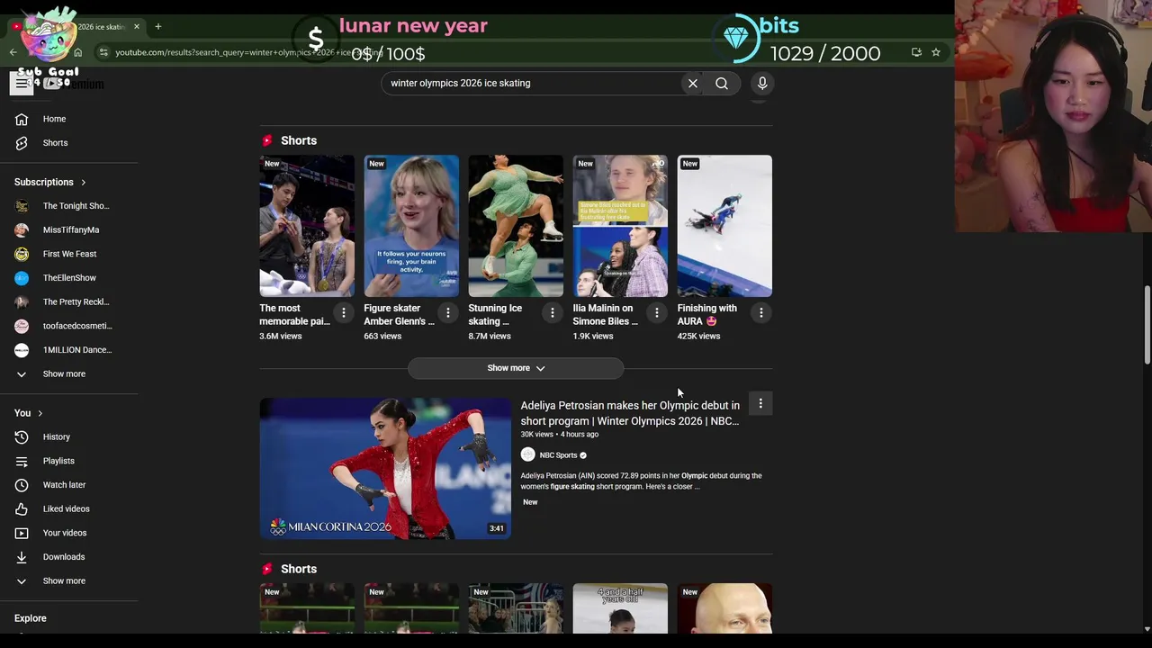The width and height of the screenshot is (1152, 648).
Task: Open 'Figure skater Amber Glenn's' title link
Action: tap(400, 314)
